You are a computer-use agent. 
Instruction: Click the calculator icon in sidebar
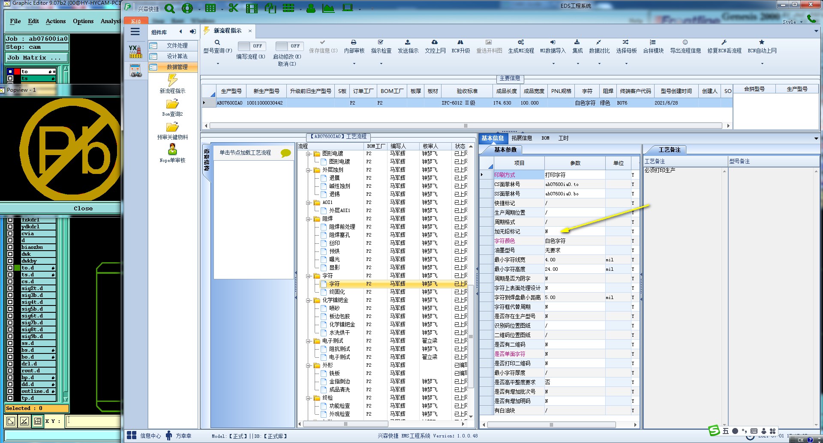click(x=135, y=70)
